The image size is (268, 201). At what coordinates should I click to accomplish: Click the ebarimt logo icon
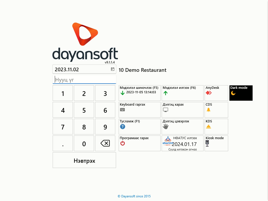click(168, 141)
